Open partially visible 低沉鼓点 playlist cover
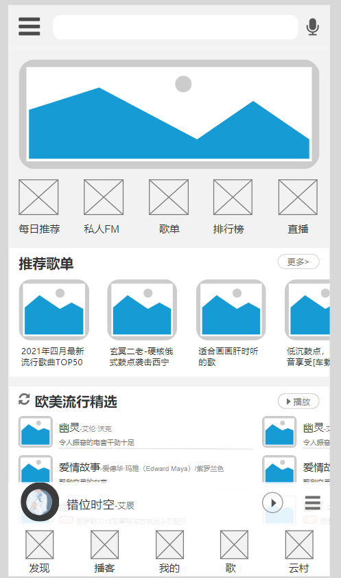This screenshot has height=578, width=341. [x=307, y=310]
